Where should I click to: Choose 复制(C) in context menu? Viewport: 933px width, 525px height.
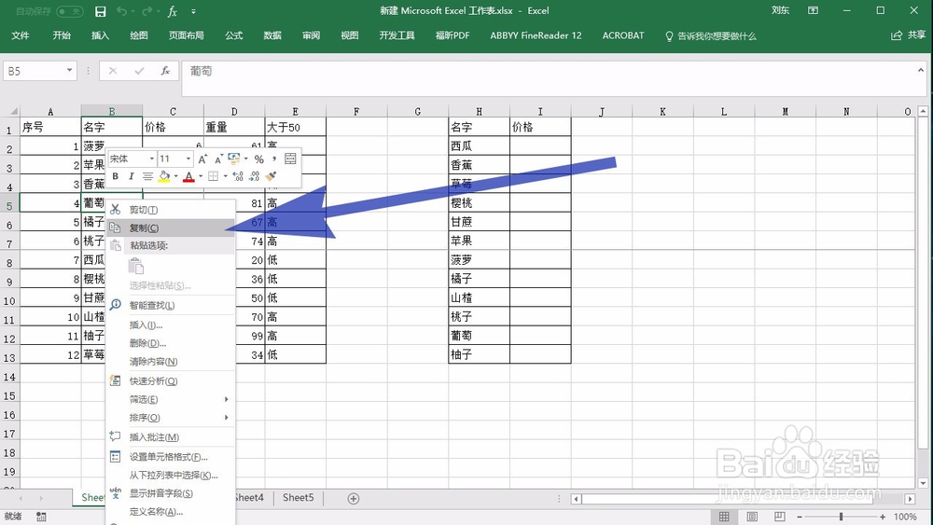tap(171, 228)
